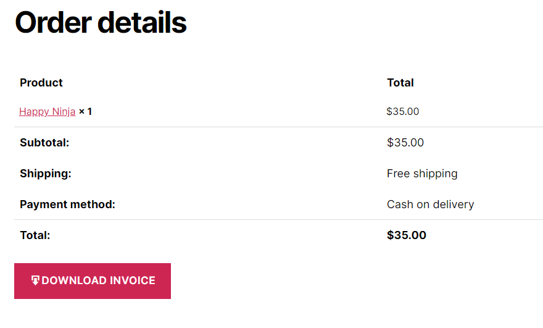Open the Happy Ninja product link
This screenshot has width=543, height=328.
[47, 112]
